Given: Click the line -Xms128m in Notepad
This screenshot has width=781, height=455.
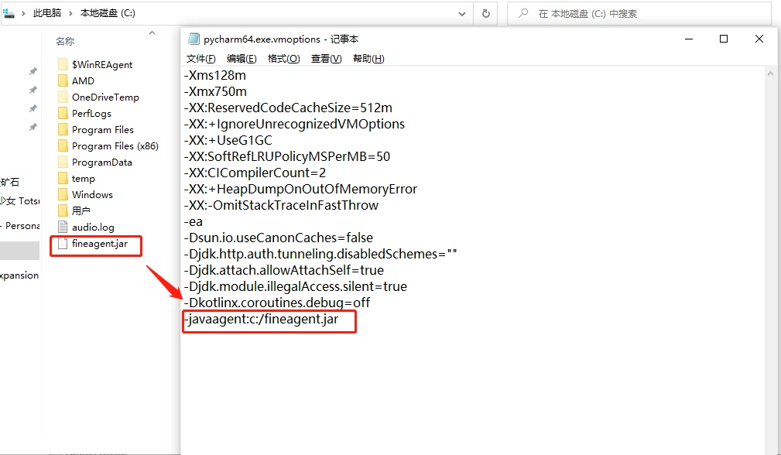Looking at the screenshot, I should tap(214, 75).
